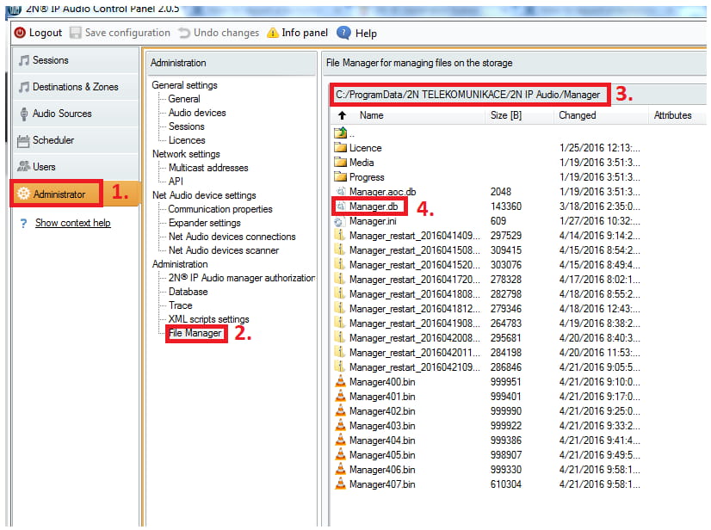
Task: Click the sort arrow in Name header
Action: (343, 115)
